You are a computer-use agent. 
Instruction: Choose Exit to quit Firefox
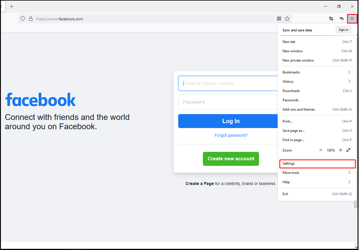point(317,194)
